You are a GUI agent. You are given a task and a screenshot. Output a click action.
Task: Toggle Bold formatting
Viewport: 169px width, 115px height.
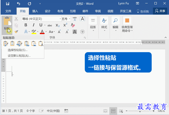26,25
